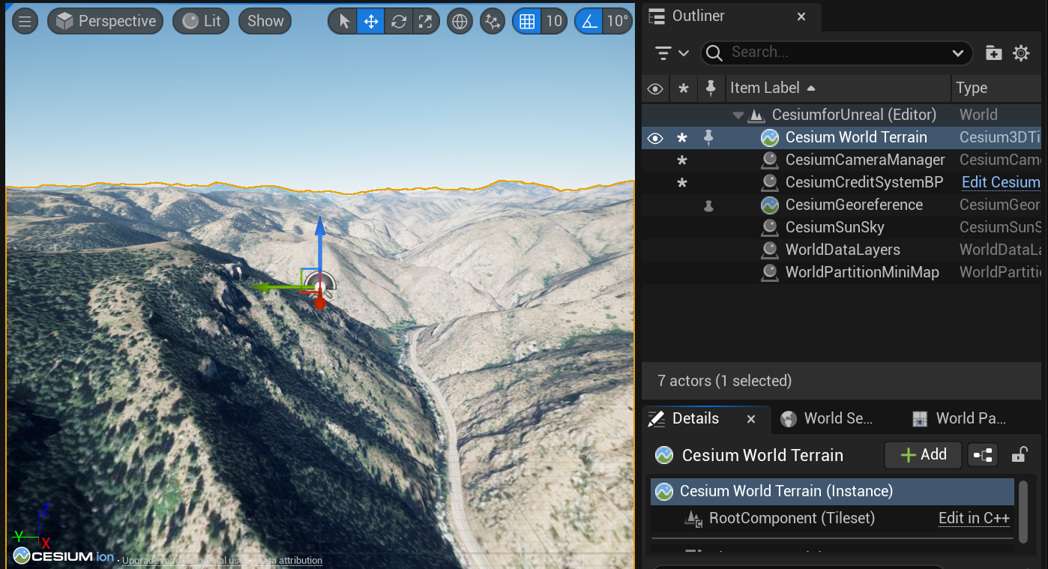Toggle surface snapping icon
This screenshot has height=569, width=1048.
click(493, 21)
